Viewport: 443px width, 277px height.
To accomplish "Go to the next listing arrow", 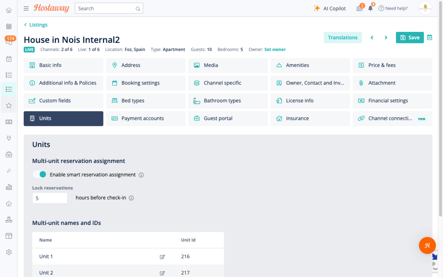I will pyautogui.click(x=386, y=38).
